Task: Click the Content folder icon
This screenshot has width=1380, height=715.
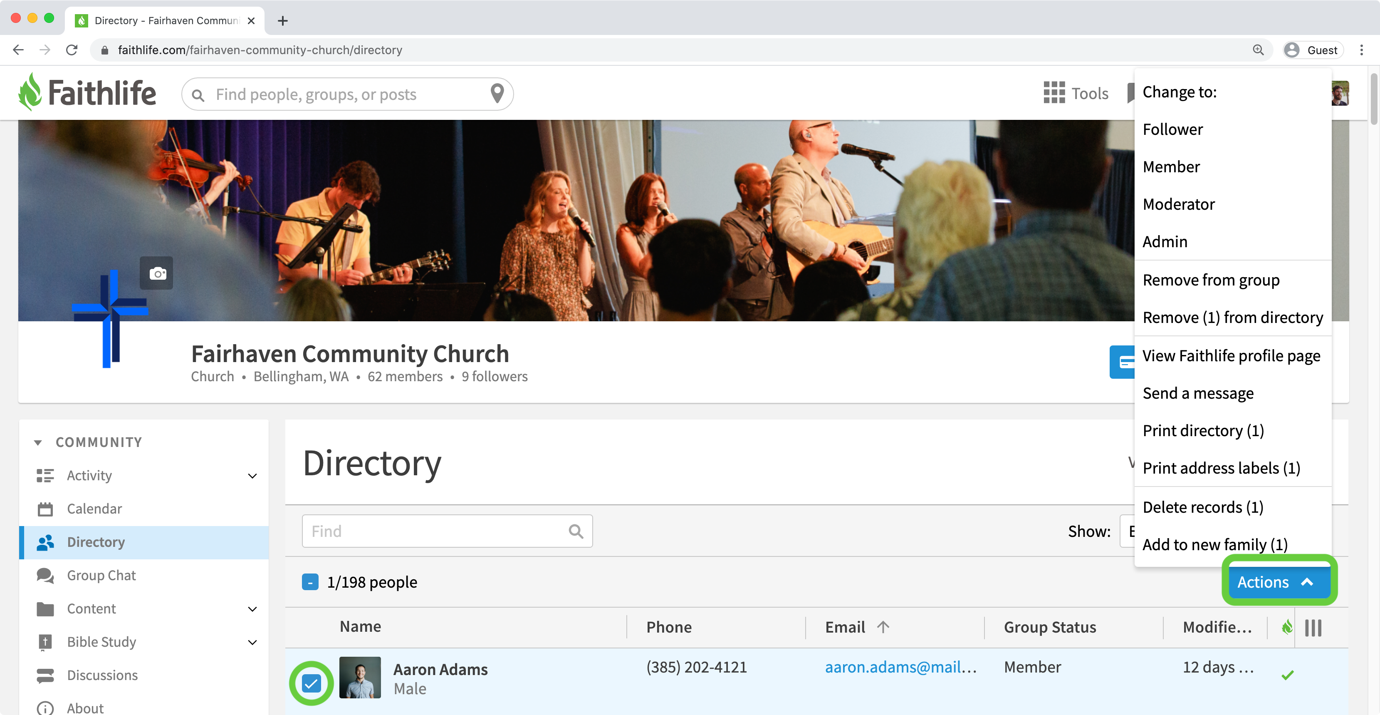Action: click(45, 609)
